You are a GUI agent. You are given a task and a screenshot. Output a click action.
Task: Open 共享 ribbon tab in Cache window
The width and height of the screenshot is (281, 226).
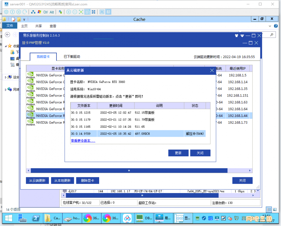click(x=39, y=26)
